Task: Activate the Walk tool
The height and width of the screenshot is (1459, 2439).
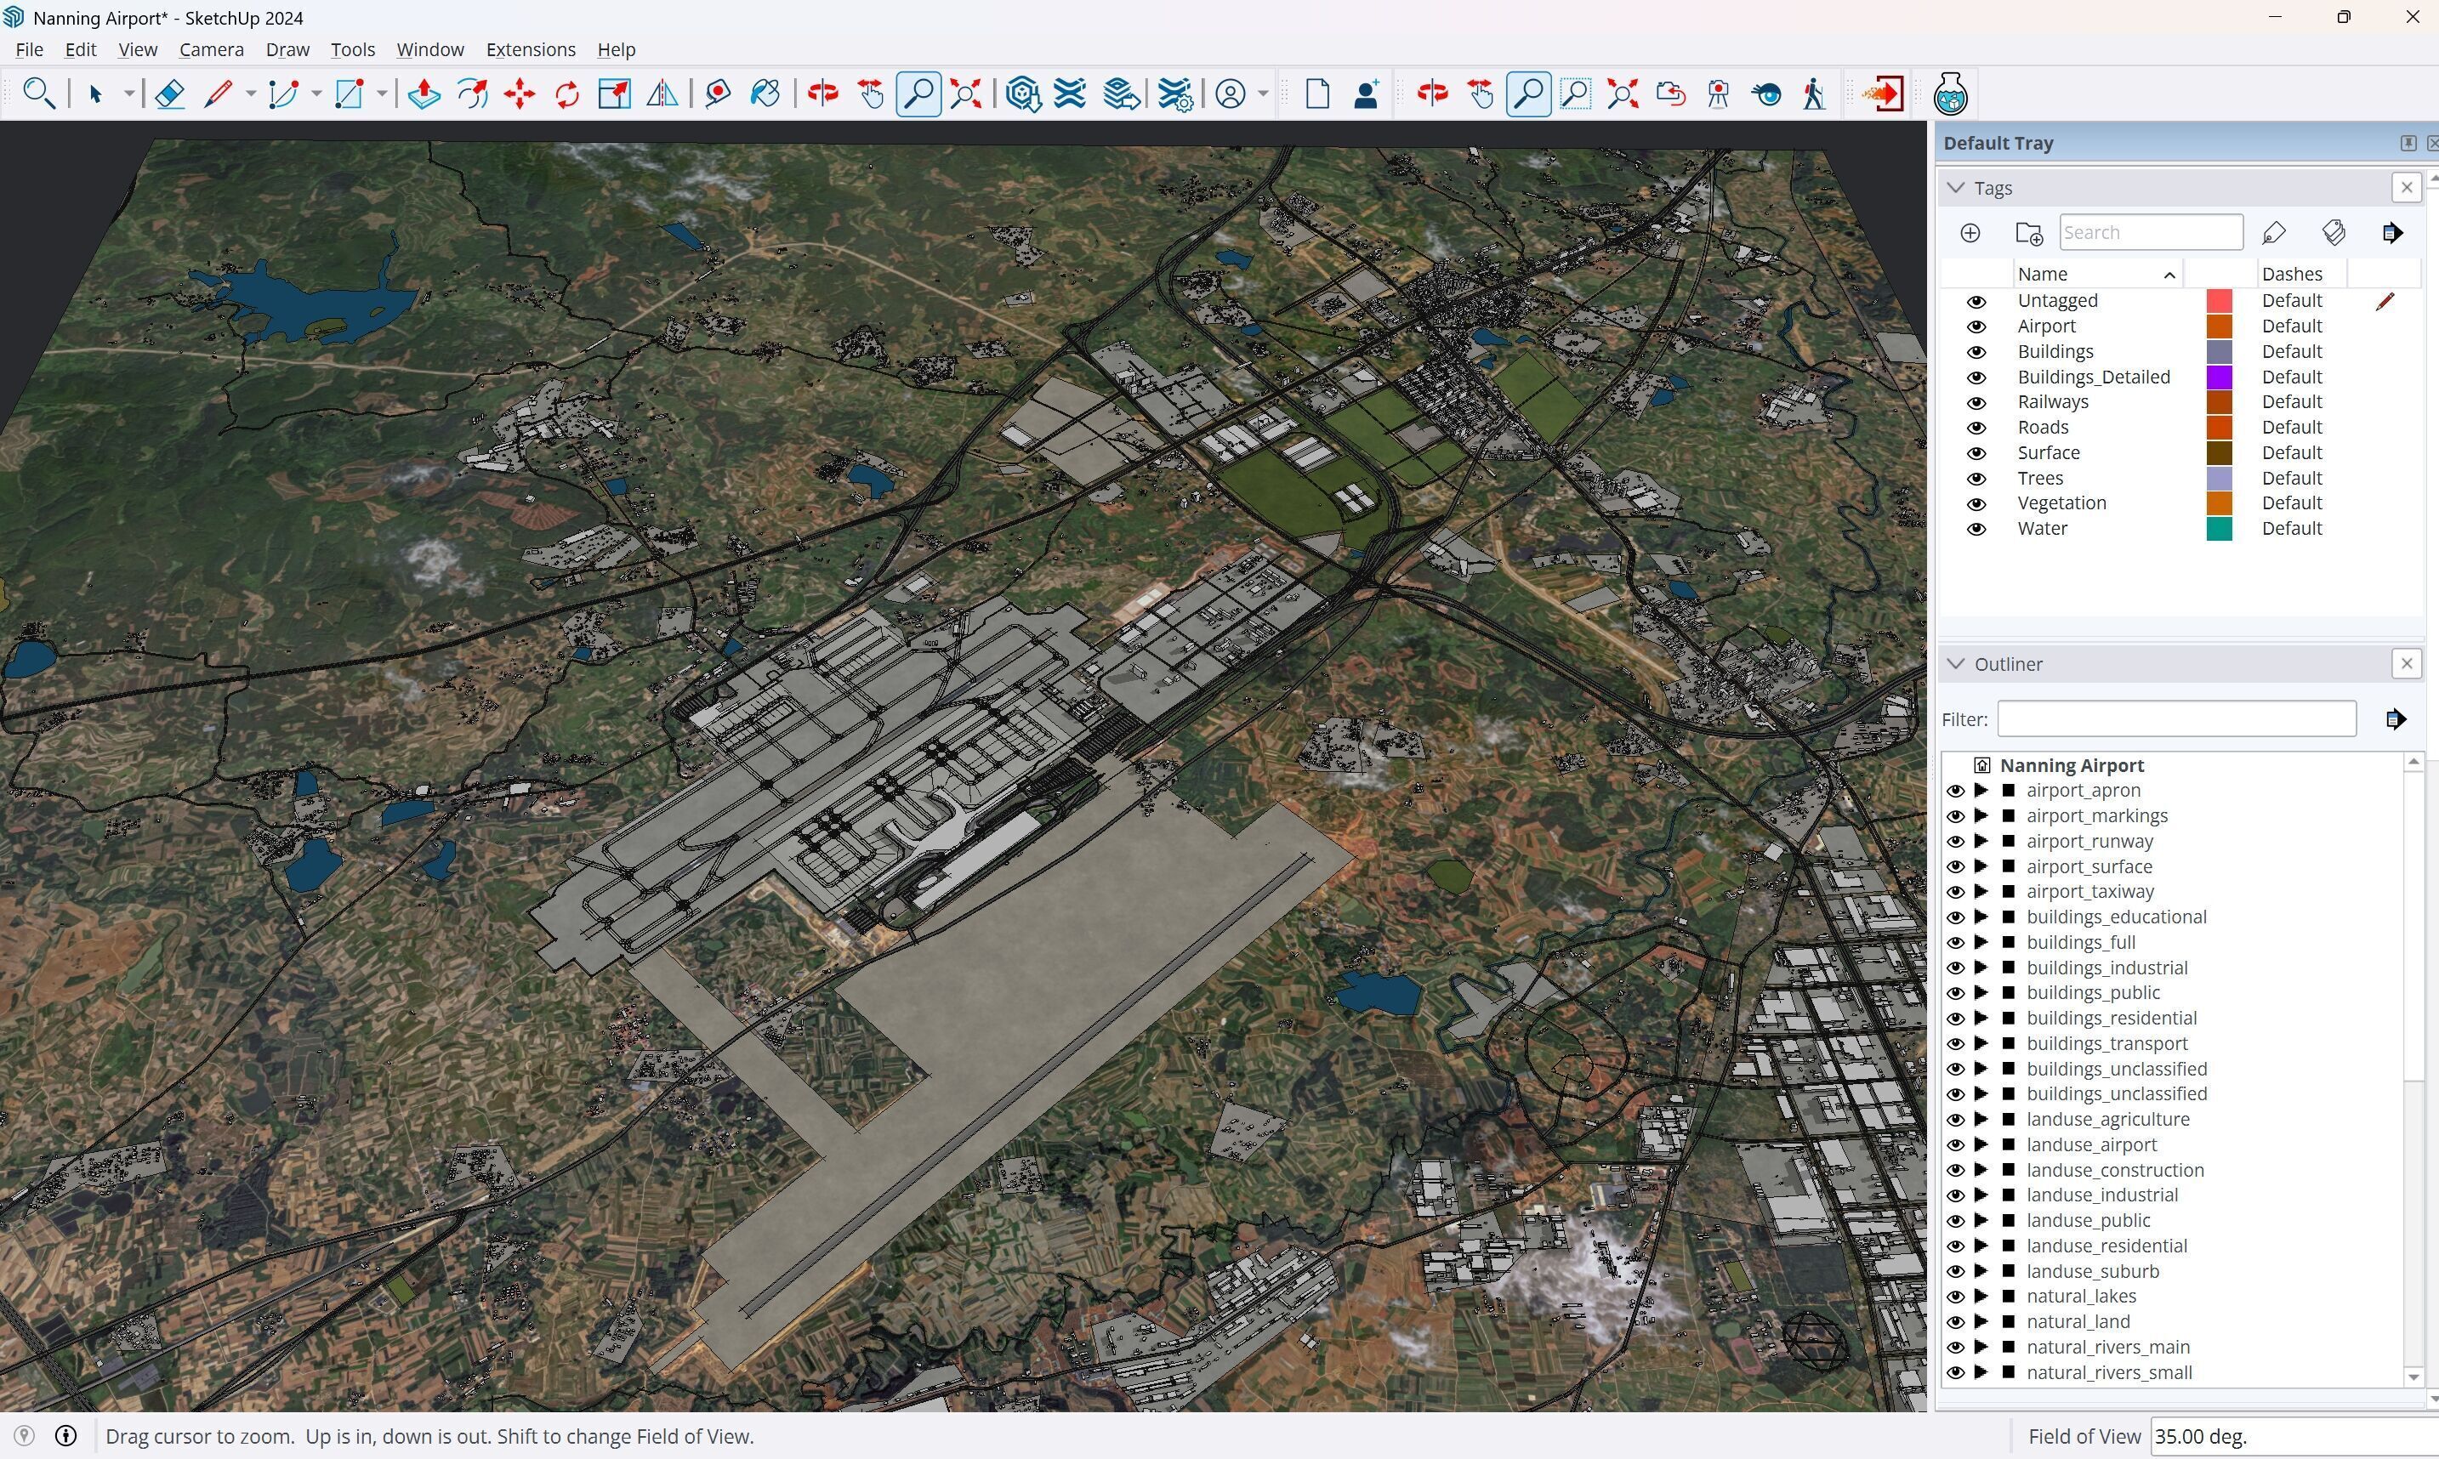Action: (x=1814, y=94)
